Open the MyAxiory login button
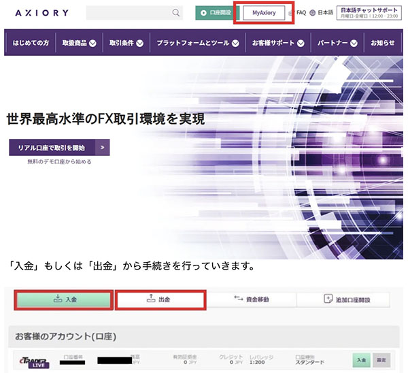The height and width of the screenshot is (373, 408). pos(264,13)
